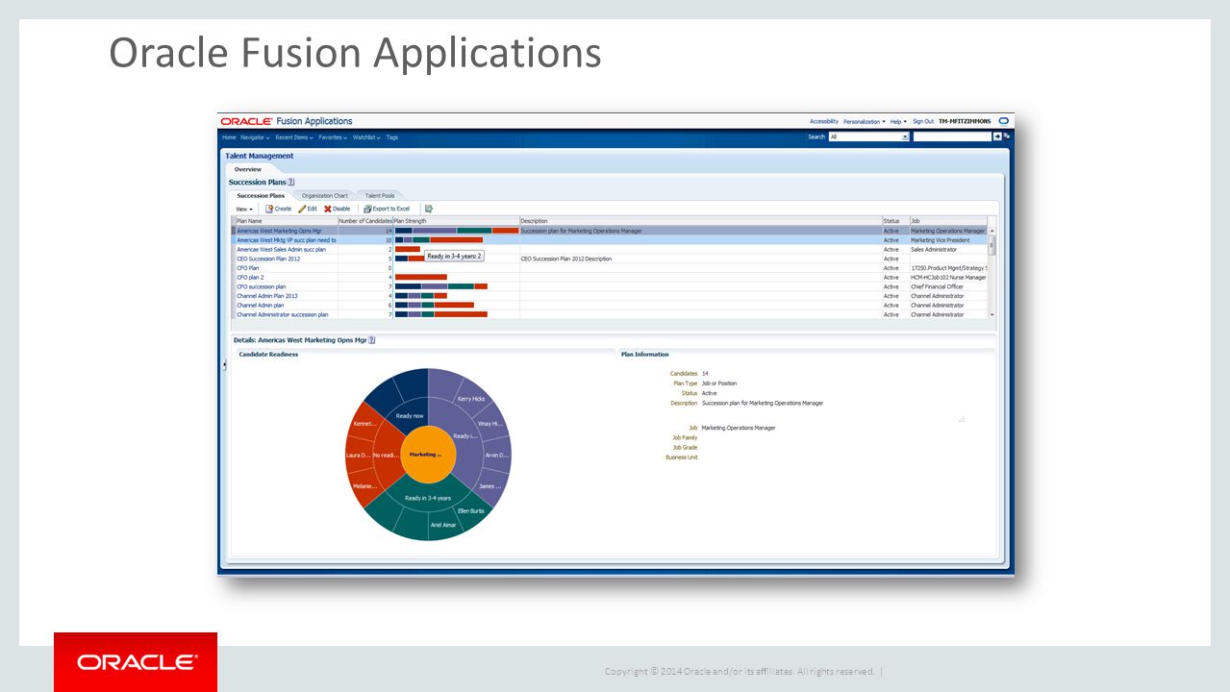The width and height of the screenshot is (1230, 692).
Task: Click the table vertical scrollbar thumb
Action: tap(992, 245)
